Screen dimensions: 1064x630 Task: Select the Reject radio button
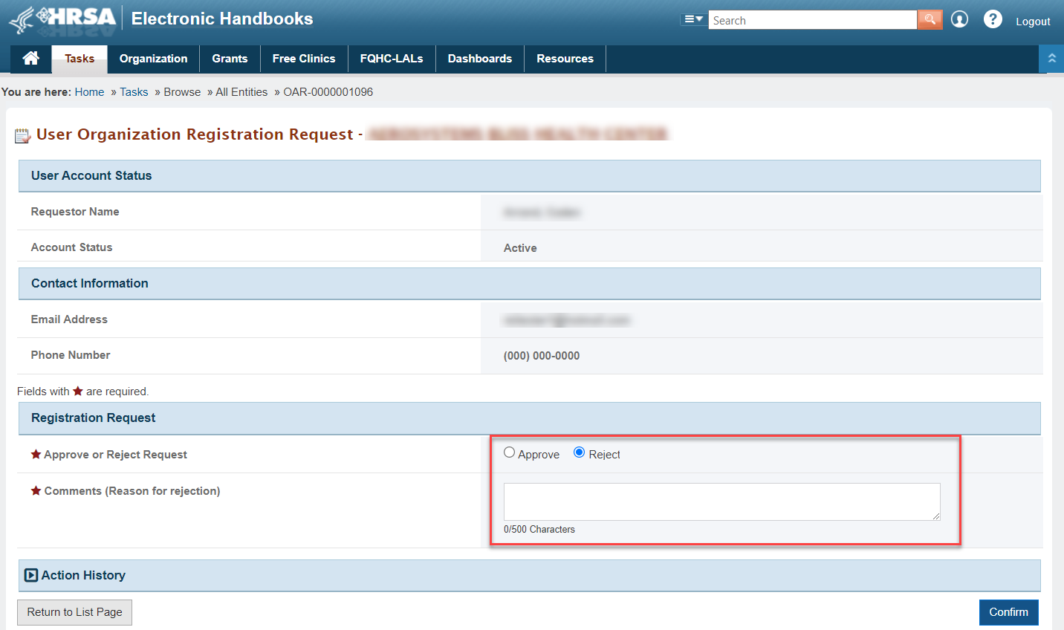pos(579,452)
